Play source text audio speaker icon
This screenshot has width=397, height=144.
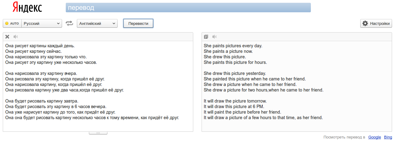coord(16,37)
